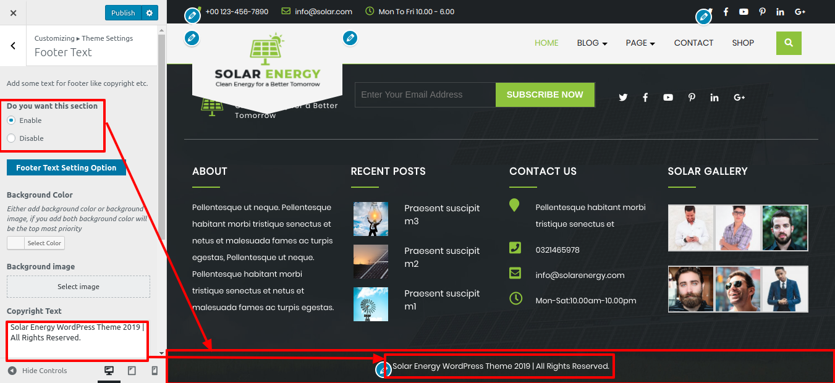Open the LinkedIn icon in the top bar
This screenshot has width=835, height=383.
pos(780,12)
